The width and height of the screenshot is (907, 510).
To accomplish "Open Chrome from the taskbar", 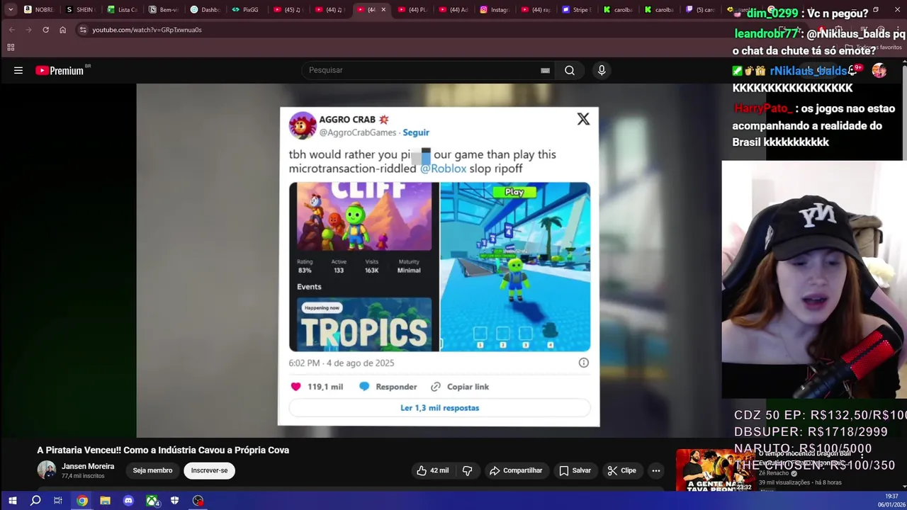I will pos(82,500).
